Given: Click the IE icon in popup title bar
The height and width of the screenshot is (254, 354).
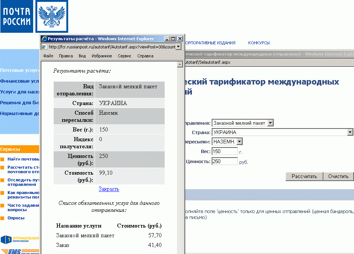Looking at the screenshot, I should [44, 39].
